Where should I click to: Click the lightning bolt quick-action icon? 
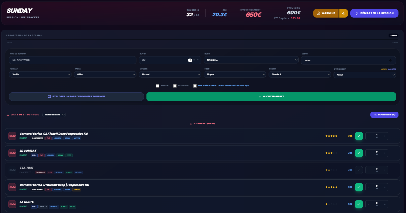point(344,13)
